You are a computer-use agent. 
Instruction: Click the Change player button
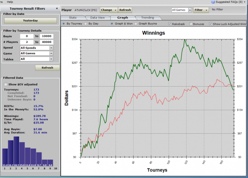tap(109, 10)
